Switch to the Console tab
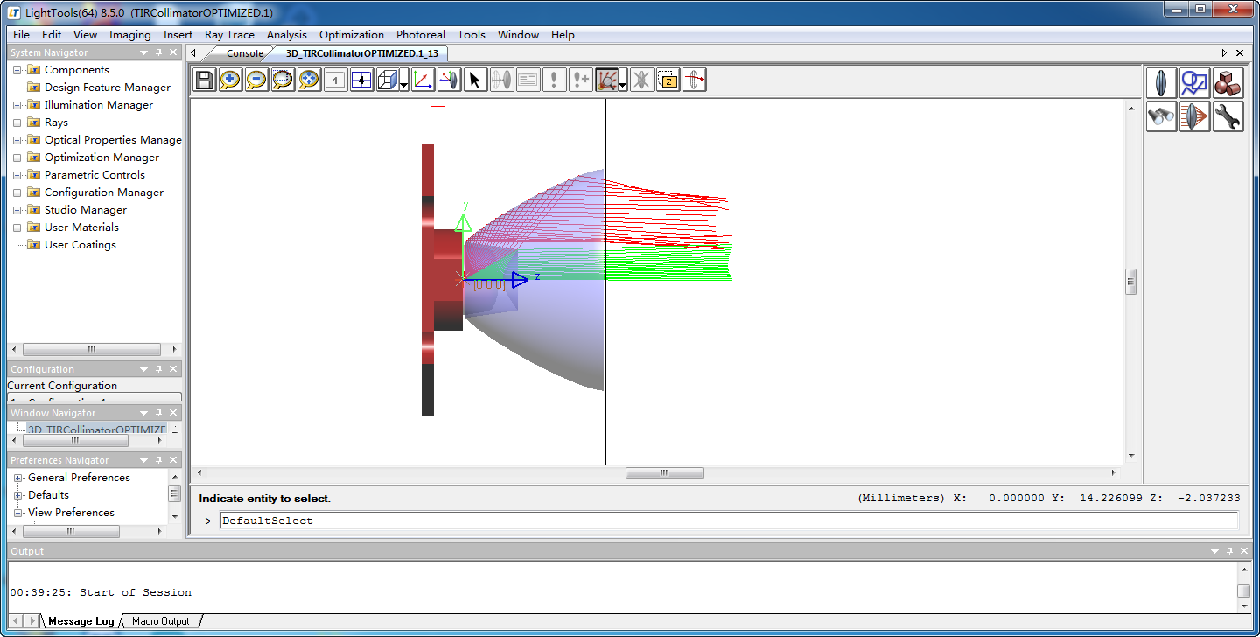 (245, 53)
